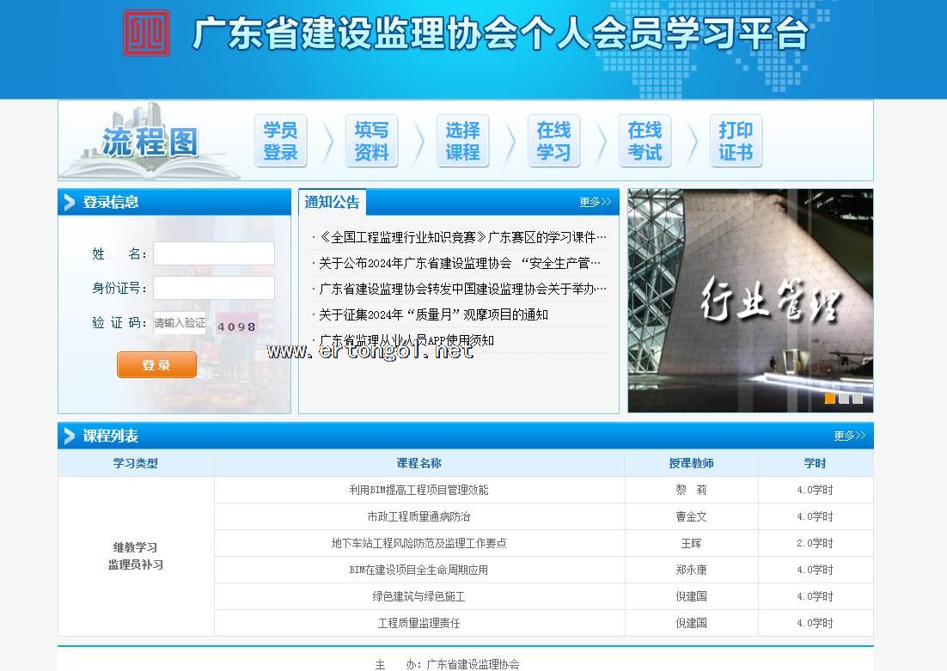Select the 填写资料 flow step icon
This screenshot has width=947, height=671.
(371, 142)
